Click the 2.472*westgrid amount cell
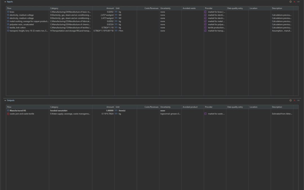Viewport: 304px width, 190px height. (x=107, y=15)
